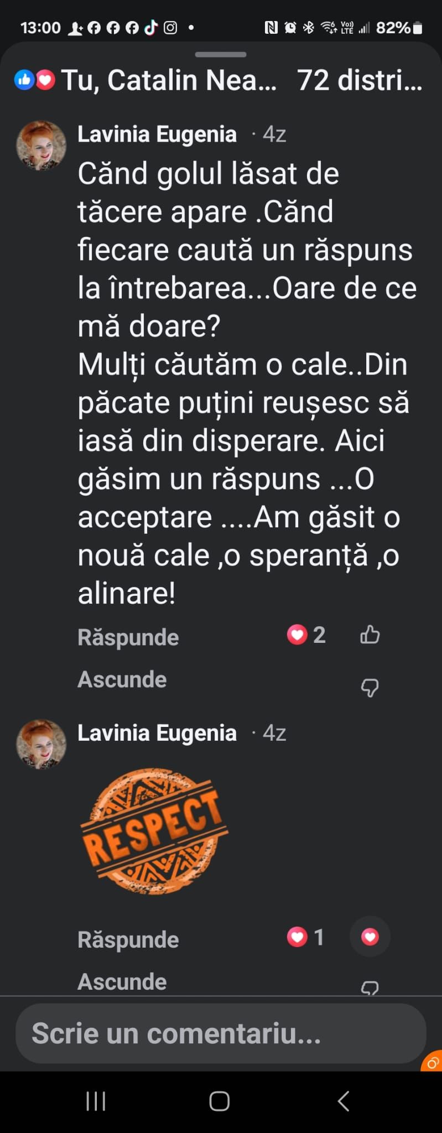
Task: Open the 72 shares list
Action: pyautogui.click(x=360, y=80)
